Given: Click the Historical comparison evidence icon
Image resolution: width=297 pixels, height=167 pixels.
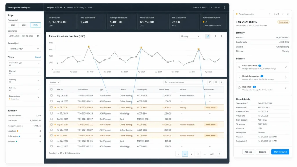Looking at the screenshot, I should [x=239, y=77].
